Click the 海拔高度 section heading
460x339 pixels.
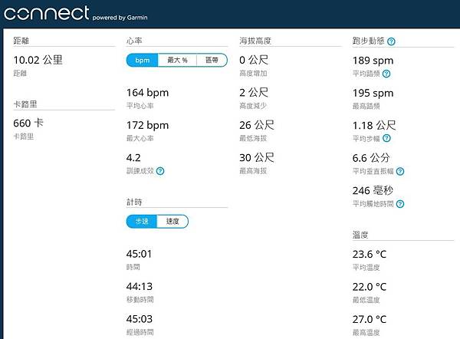pyautogui.click(x=255, y=39)
